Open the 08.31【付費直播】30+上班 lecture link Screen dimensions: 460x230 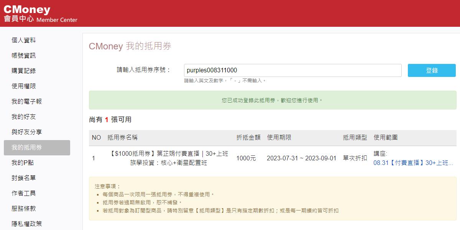pos(413,163)
